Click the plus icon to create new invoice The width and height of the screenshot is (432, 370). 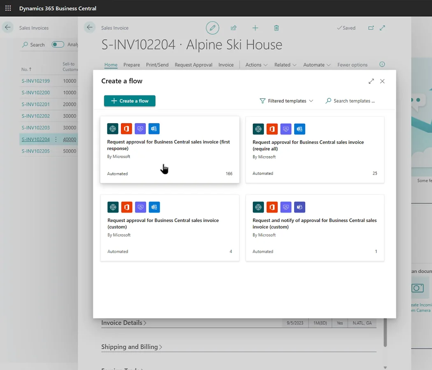point(255,28)
